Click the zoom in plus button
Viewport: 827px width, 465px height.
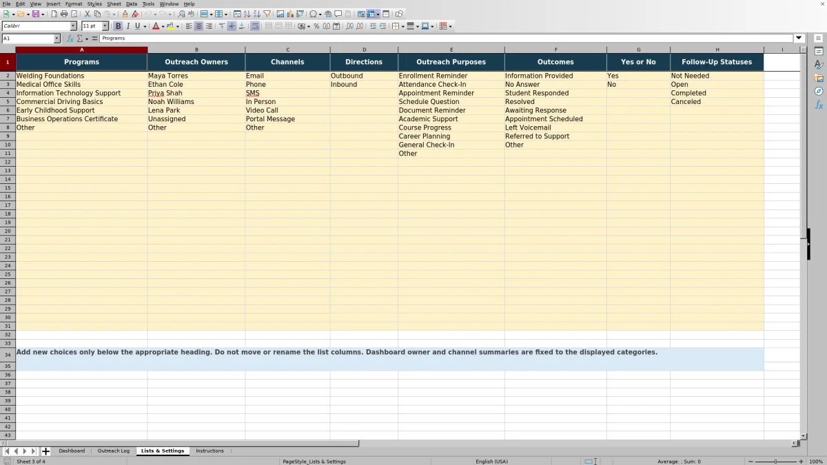(801, 462)
